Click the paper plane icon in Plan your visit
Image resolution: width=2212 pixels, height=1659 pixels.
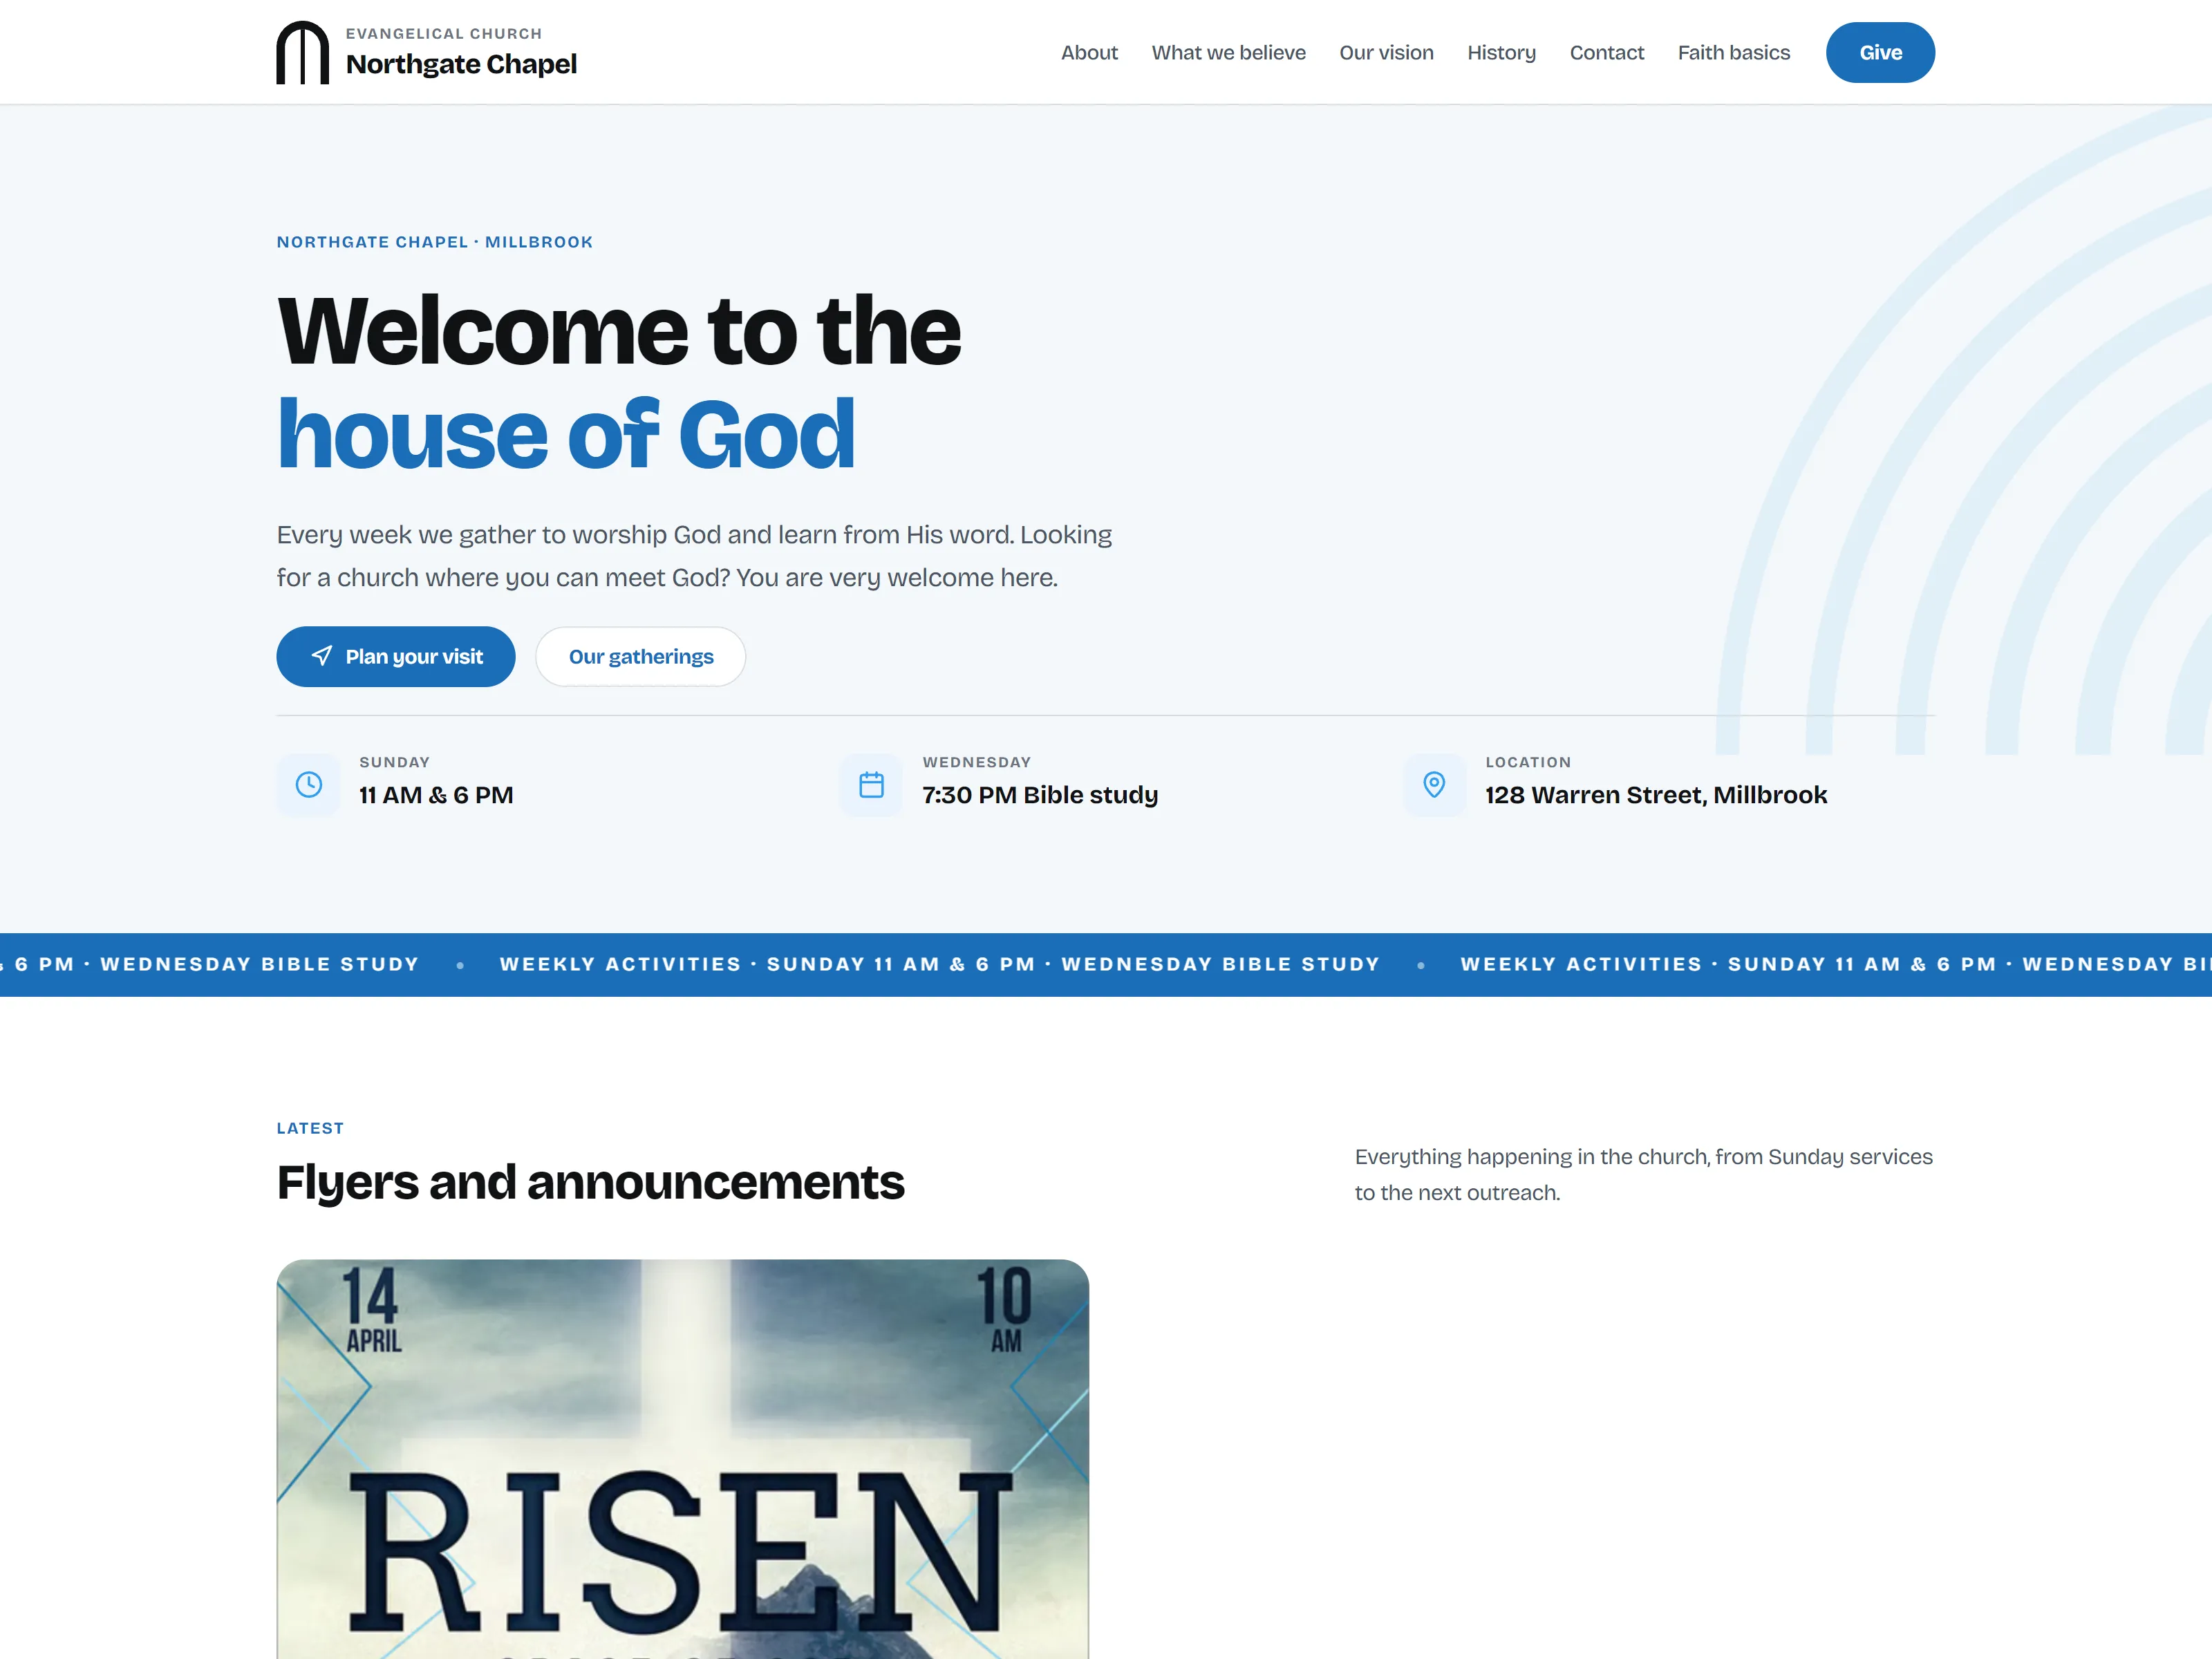pyautogui.click(x=322, y=656)
